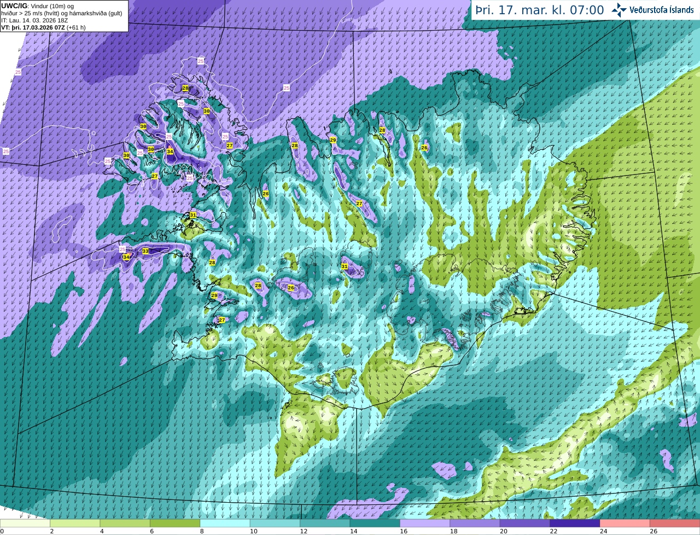Click the legend scale number 12
700x535 pixels.
(x=304, y=531)
